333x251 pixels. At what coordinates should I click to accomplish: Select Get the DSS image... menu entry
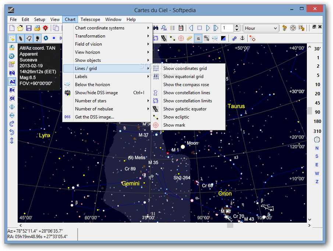click(107, 117)
